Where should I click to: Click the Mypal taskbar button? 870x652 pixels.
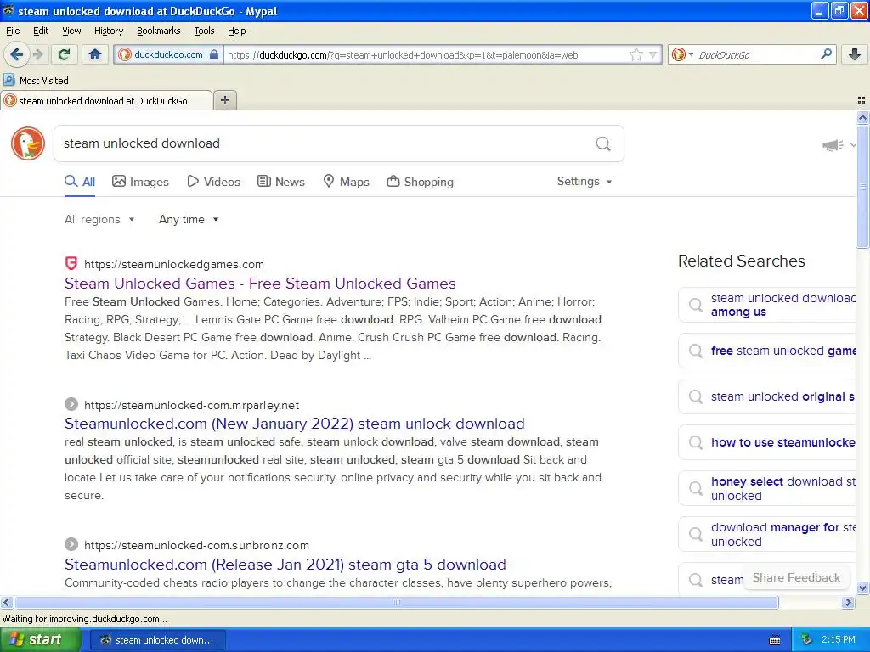point(157,640)
